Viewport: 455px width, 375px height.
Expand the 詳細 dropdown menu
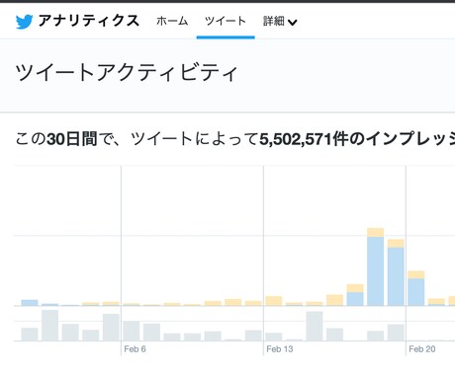point(280,22)
